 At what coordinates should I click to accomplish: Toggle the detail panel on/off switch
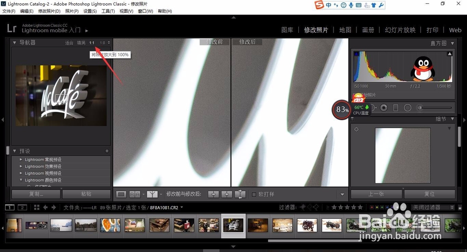[352, 119]
